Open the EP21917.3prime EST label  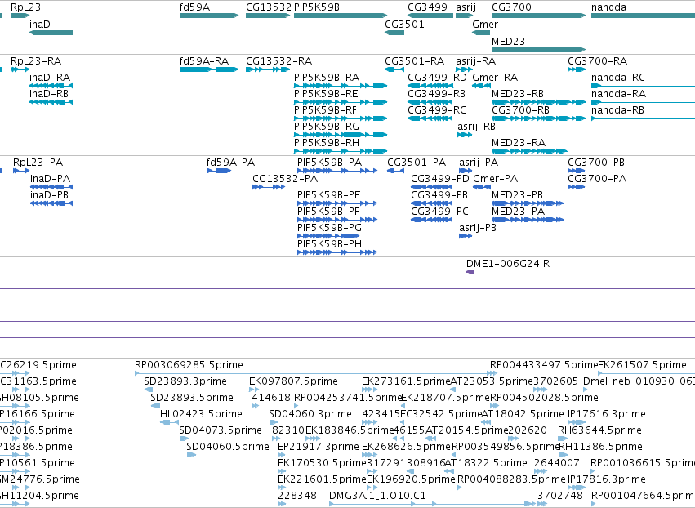coord(319,447)
